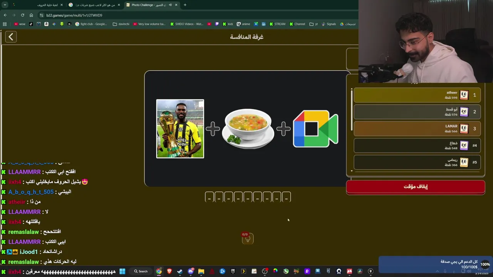This screenshot has height=277, width=493.
Task: Open the 'kick' bookmark
Action: [228, 24]
